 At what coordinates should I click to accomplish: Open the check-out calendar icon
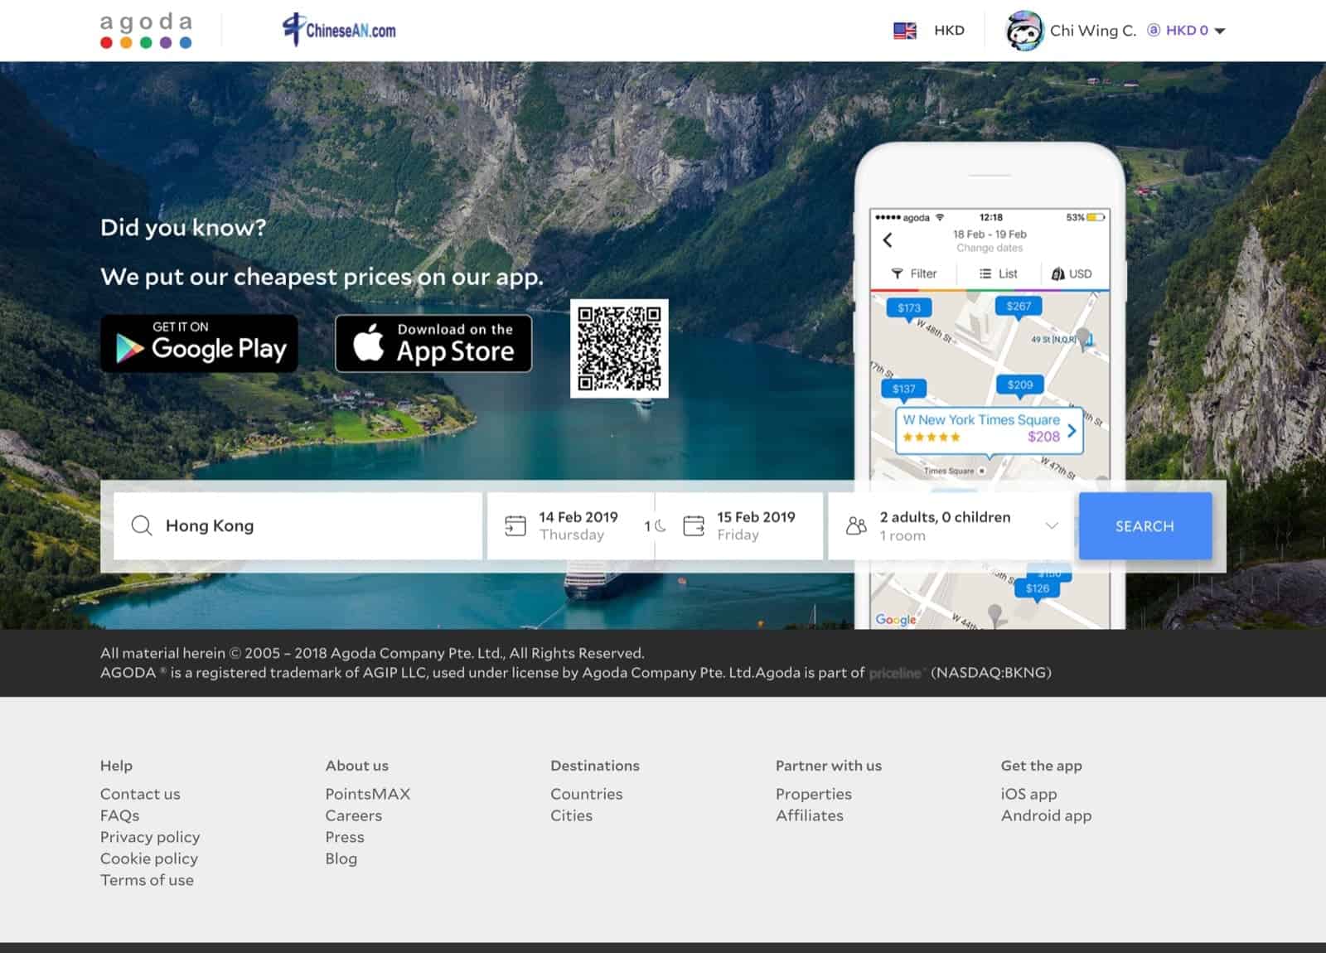tap(694, 525)
